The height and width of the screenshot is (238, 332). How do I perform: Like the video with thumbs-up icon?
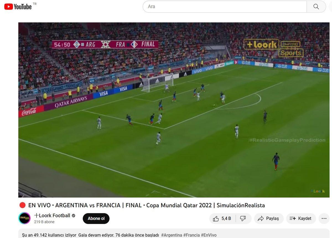pyautogui.click(x=222, y=218)
